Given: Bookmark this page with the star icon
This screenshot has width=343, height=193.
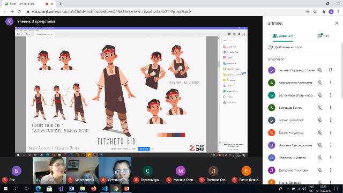Looking at the screenshot, I should (x=315, y=12).
